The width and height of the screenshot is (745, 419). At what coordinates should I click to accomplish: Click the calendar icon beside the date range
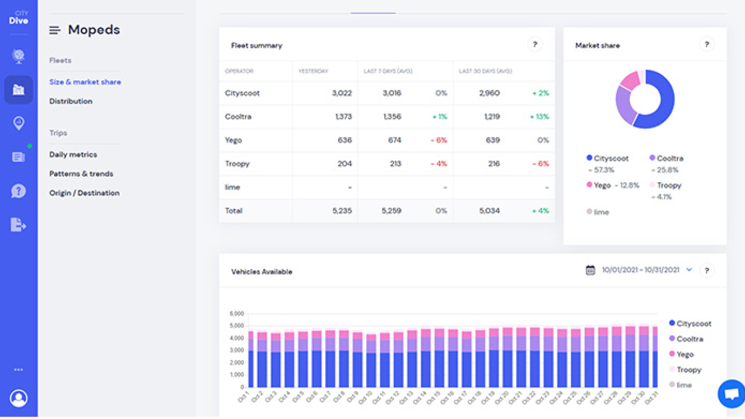tap(590, 270)
